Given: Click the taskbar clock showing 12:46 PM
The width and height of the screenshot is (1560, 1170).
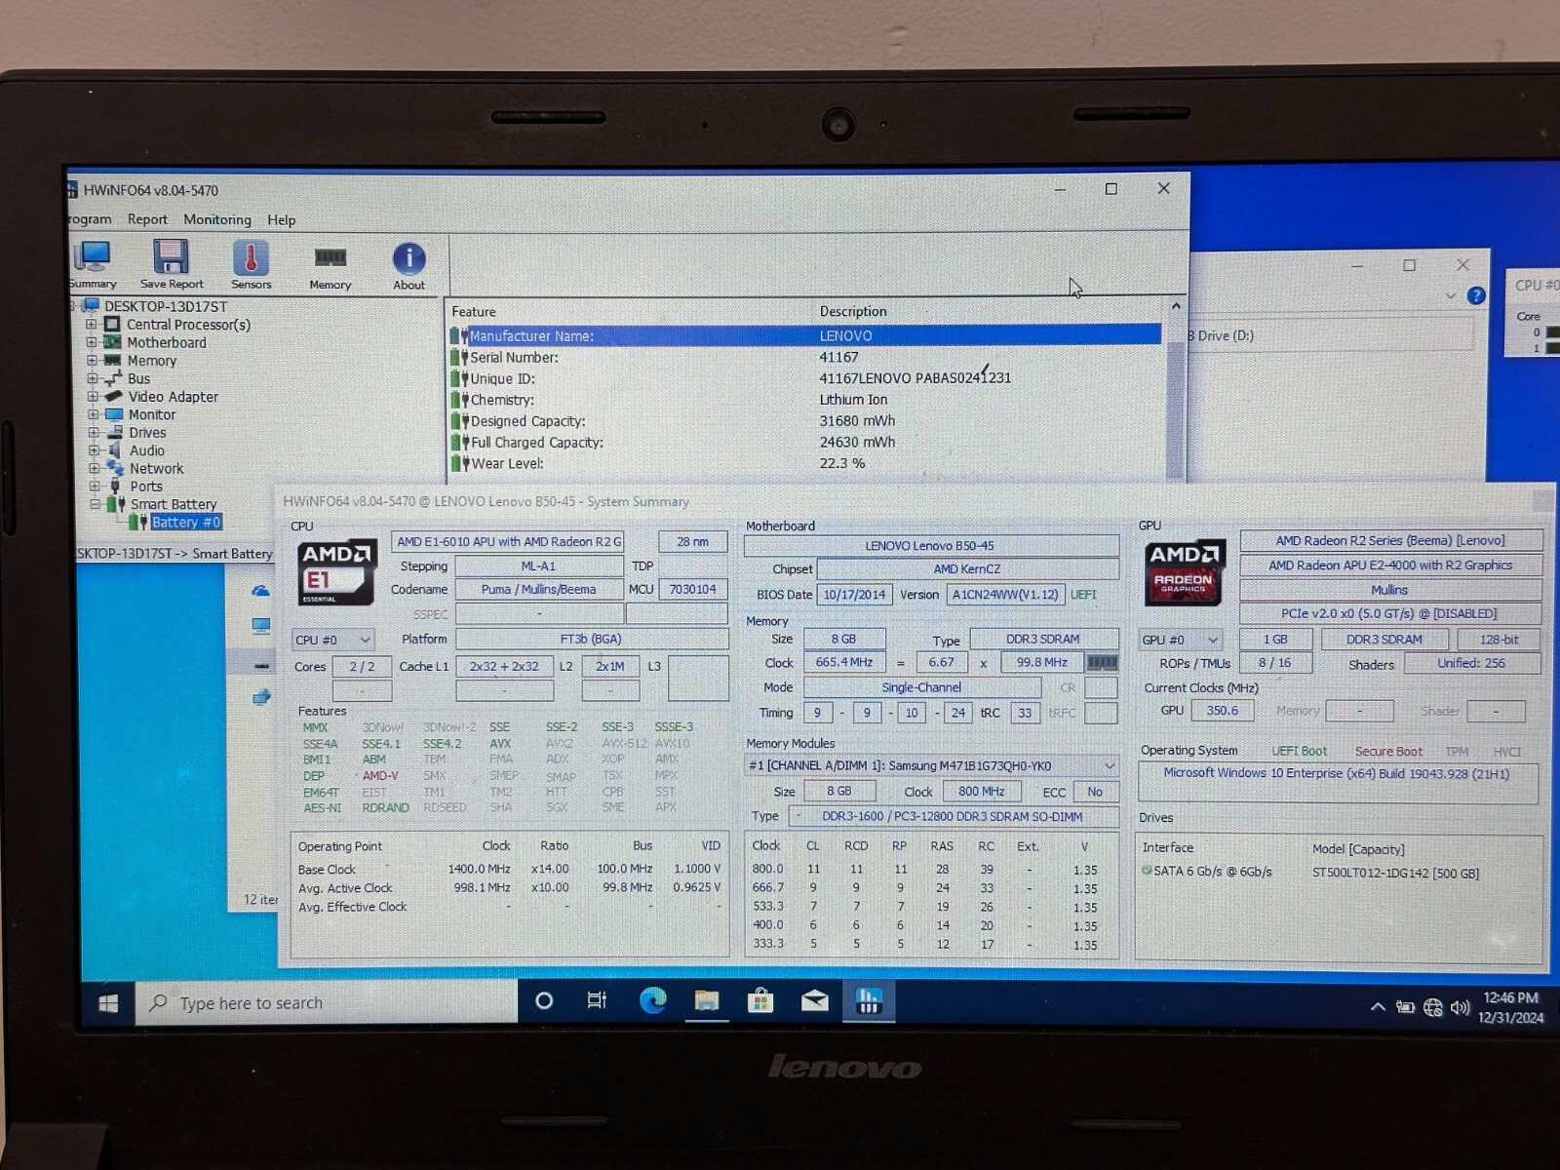Looking at the screenshot, I should click(1510, 1007).
